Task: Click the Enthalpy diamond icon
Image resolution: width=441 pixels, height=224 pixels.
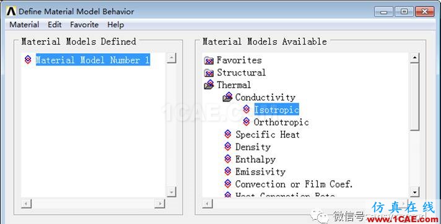Action: point(228,159)
